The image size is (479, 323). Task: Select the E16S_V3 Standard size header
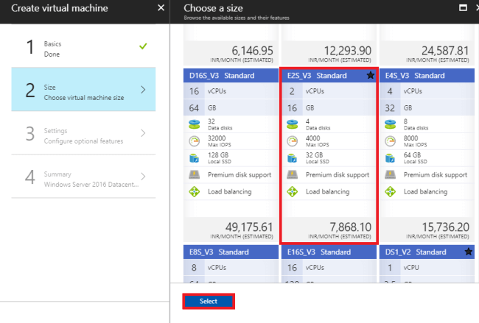(x=328, y=252)
